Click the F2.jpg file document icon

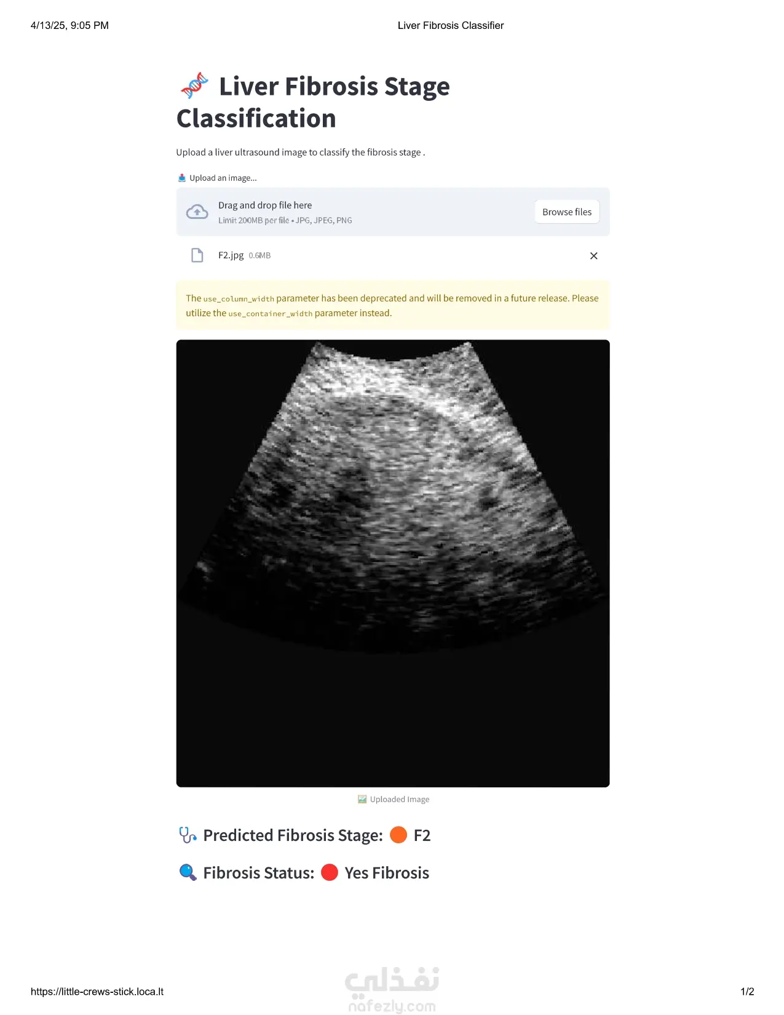click(197, 255)
